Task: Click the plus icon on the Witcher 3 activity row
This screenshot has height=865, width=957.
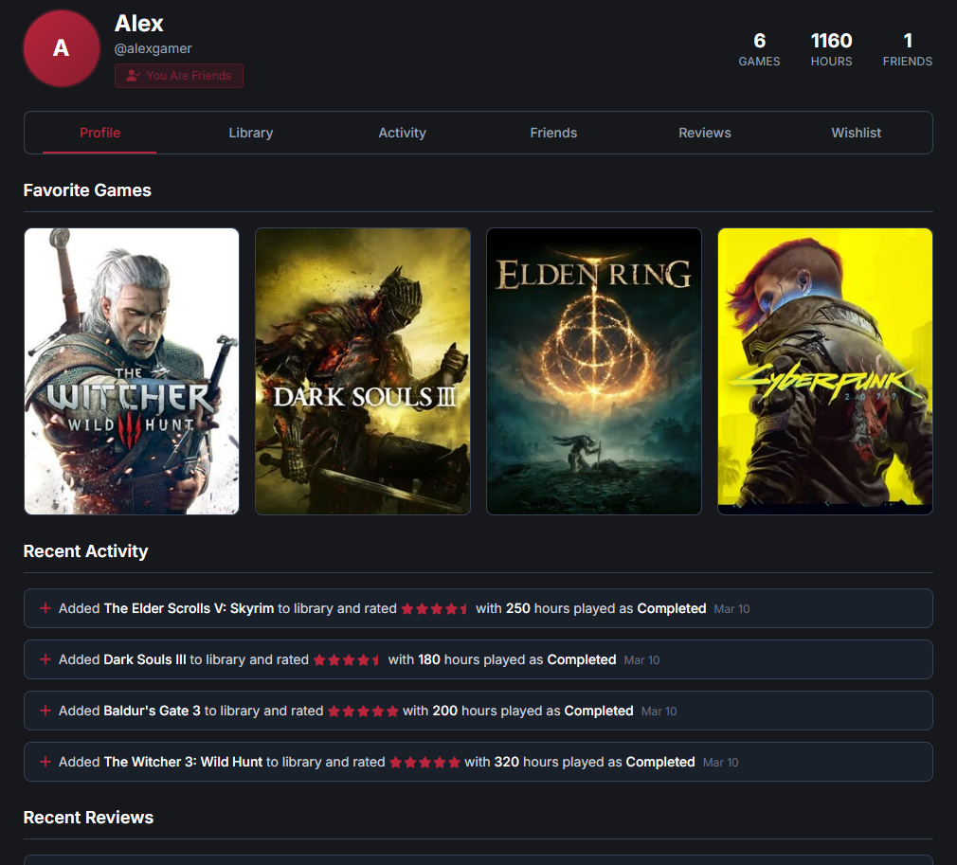Action: pos(45,762)
